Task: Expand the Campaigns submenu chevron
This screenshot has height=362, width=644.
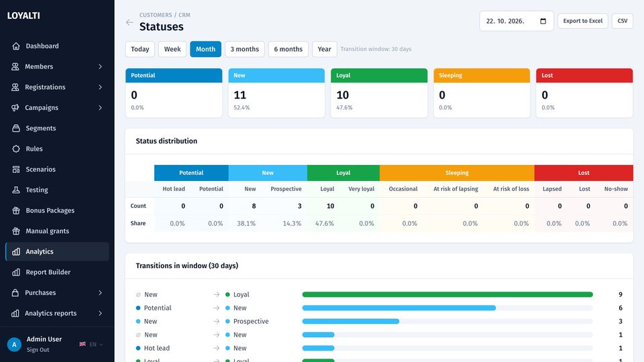Action: click(100, 107)
